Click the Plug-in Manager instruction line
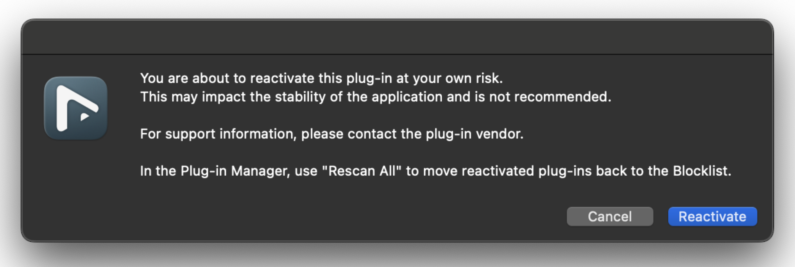Screen dimensions: 795x267 pos(435,171)
